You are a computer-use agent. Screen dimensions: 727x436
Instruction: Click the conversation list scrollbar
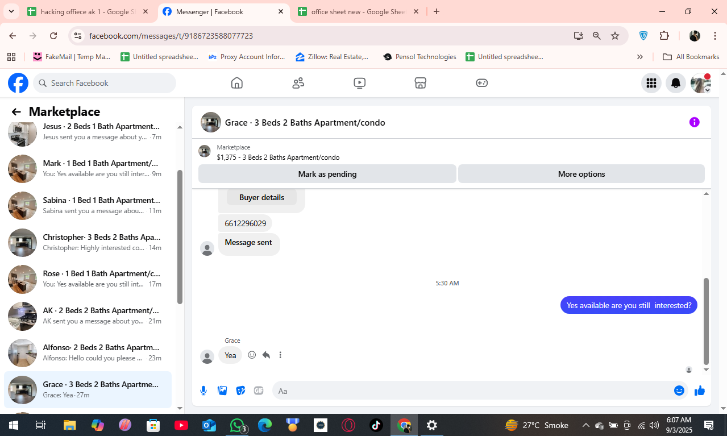[x=180, y=237]
